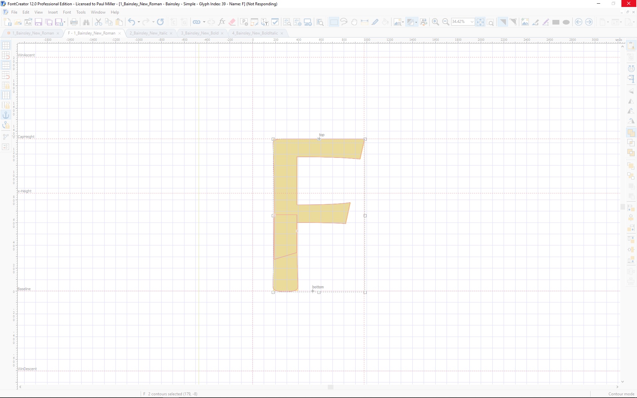Image resolution: width=637 pixels, height=398 pixels.
Task: Click the eraser clear icon
Action: (x=232, y=22)
